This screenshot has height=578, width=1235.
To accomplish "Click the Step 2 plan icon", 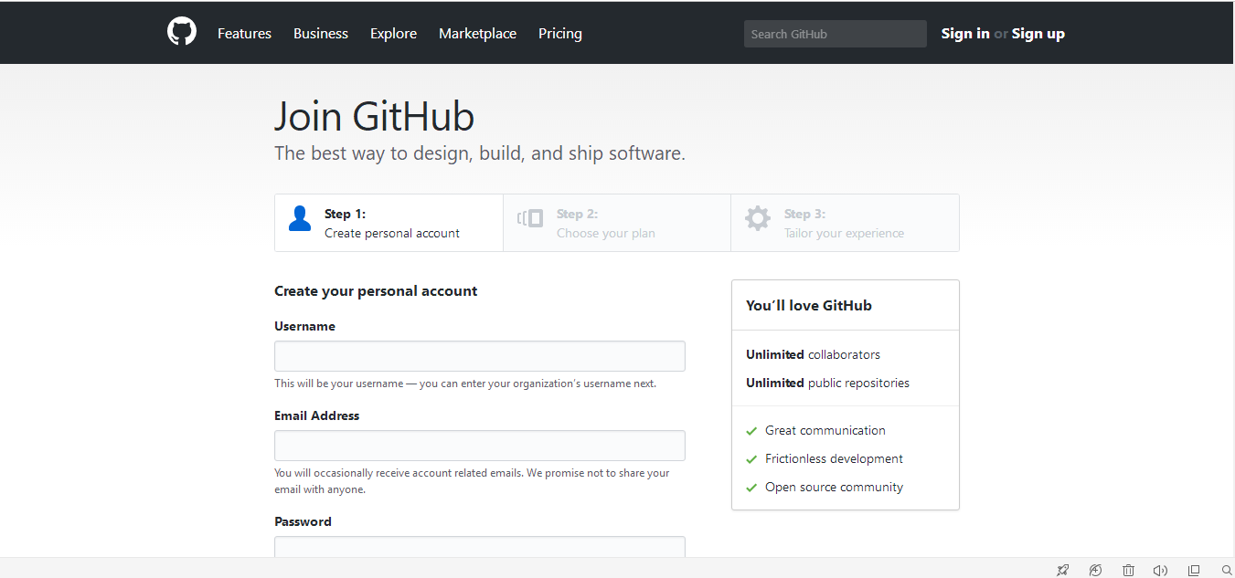I will point(530,219).
